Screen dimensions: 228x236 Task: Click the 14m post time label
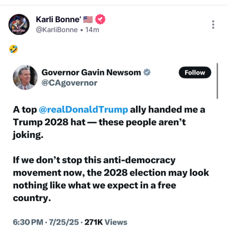(92, 30)
